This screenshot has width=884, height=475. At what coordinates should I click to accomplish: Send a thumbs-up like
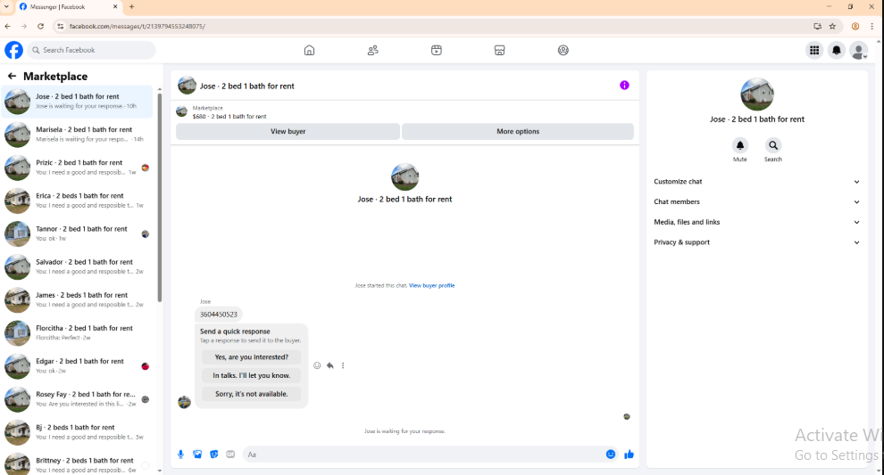click(630, 455)
